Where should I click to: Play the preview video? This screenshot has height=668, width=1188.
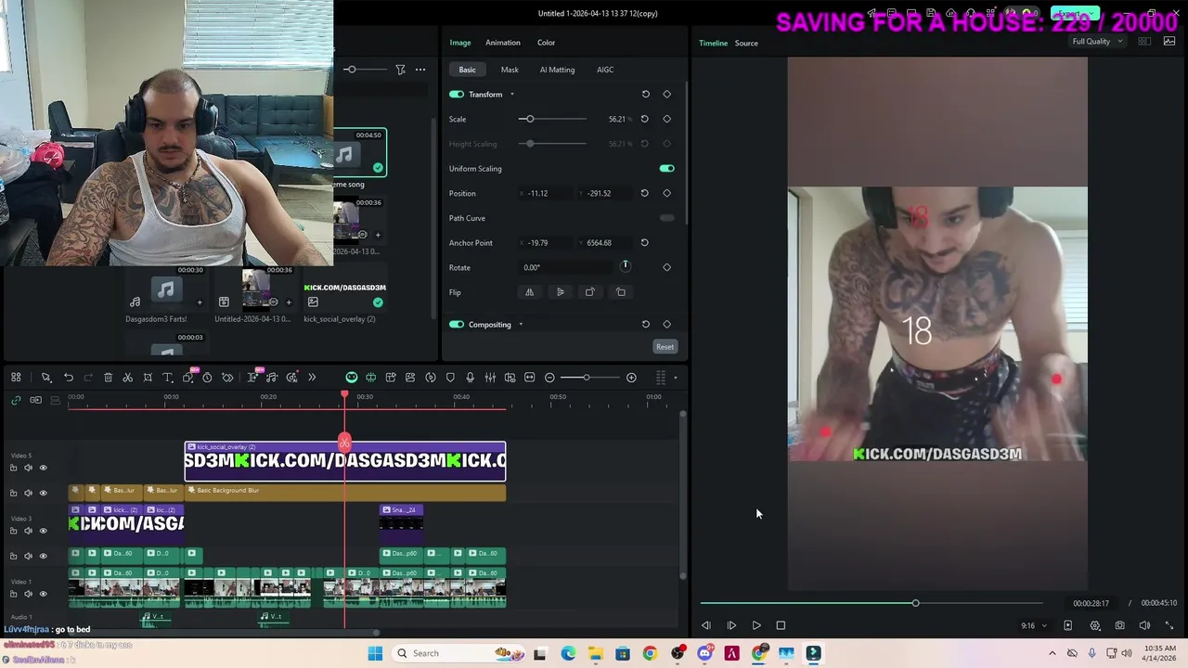(x=755, y=625)
